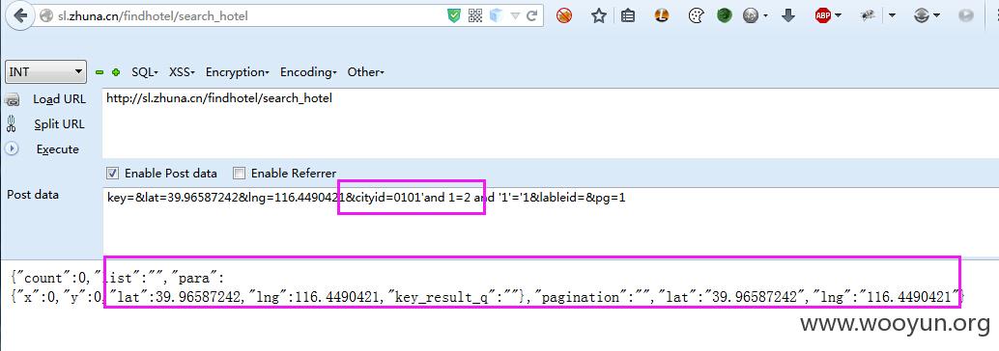Open the Encryption menu in HackBar
The image size is (999, 351).
pos(237,72)
